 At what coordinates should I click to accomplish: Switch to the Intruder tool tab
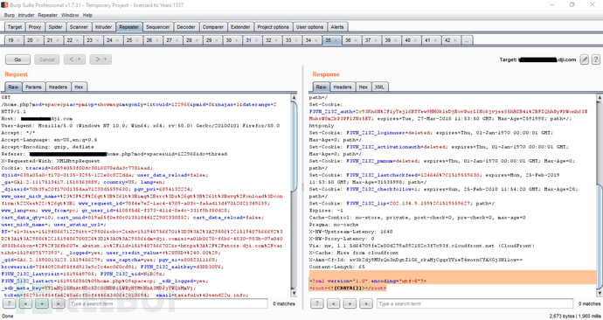click(x=103, y=27)
